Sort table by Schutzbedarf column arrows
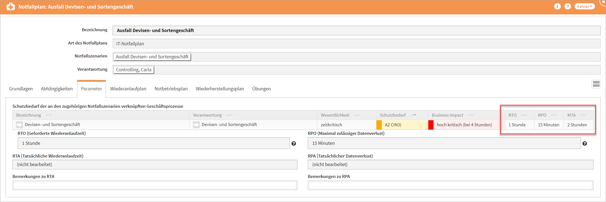Image resolution: width=606 pixels, height=202 pixels. (x=413, y=115)
